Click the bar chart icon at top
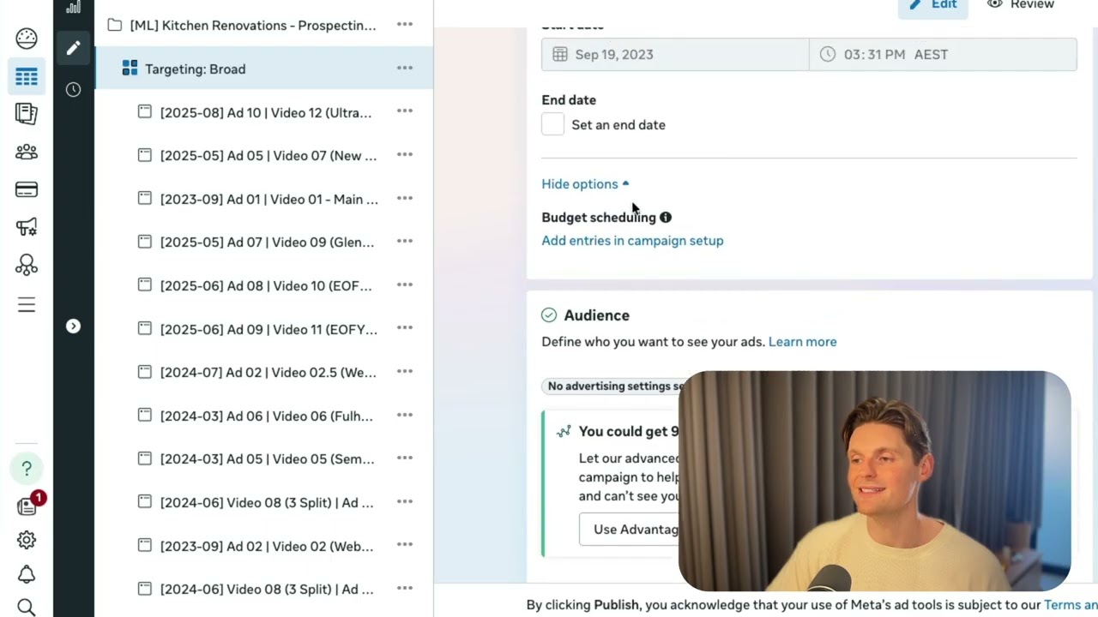The width and height of the screenshot is (1098, 617). [74, 7]
